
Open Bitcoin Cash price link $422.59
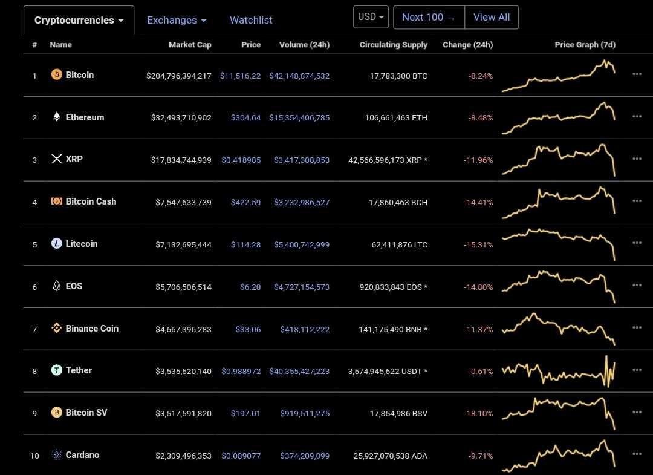pyautogui.click(x=245, y=203)
